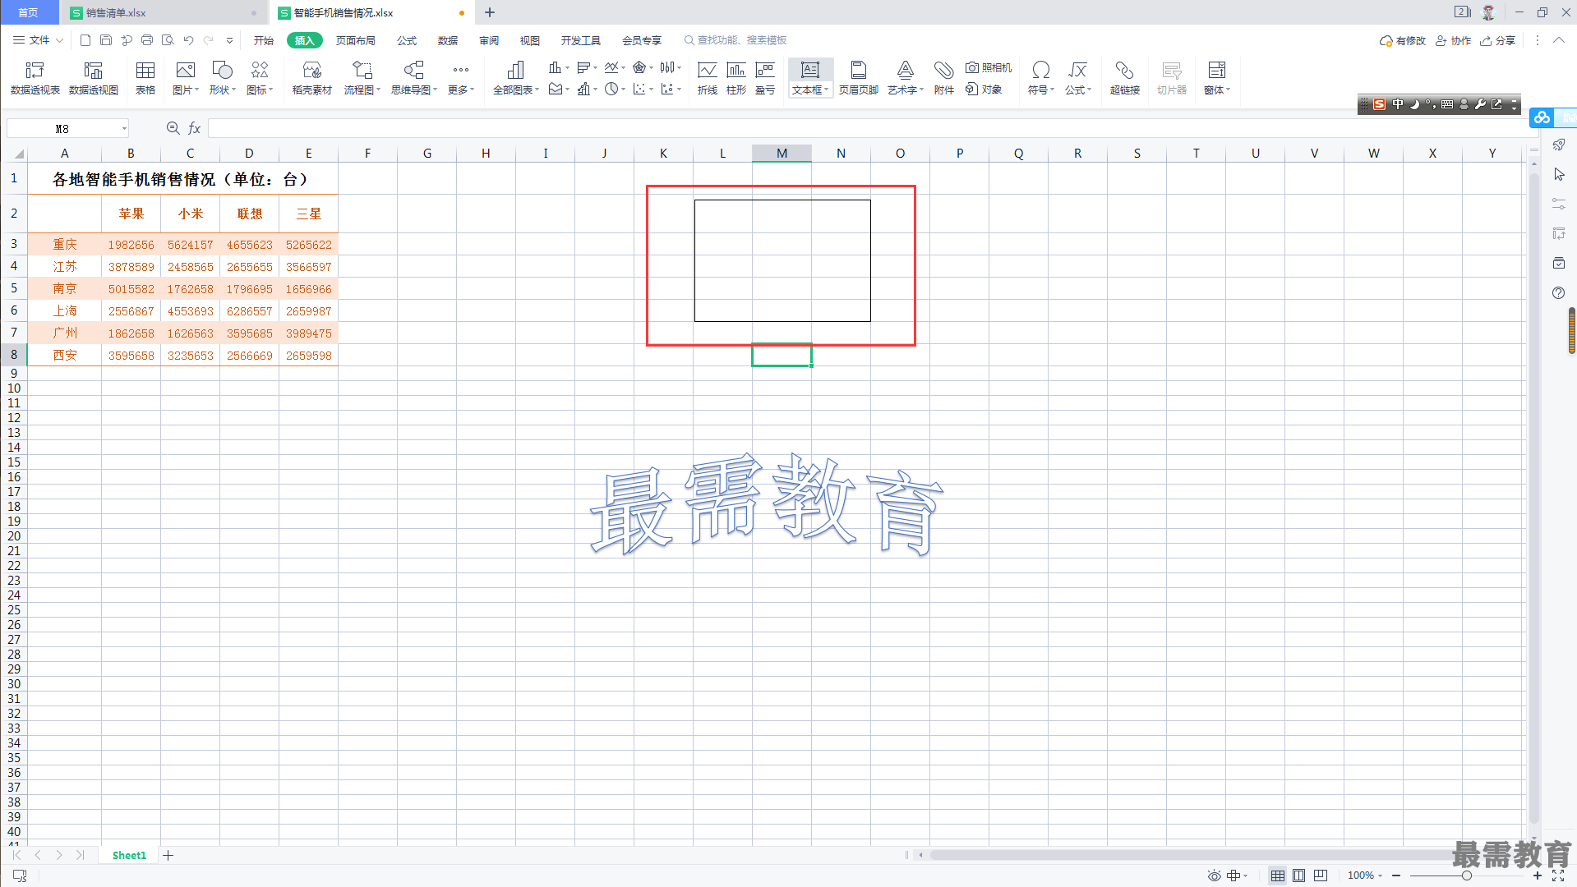1577x887 pixels.
Task: Click the selection arrow in right sidebar
Action: (x=1558, y=174)
